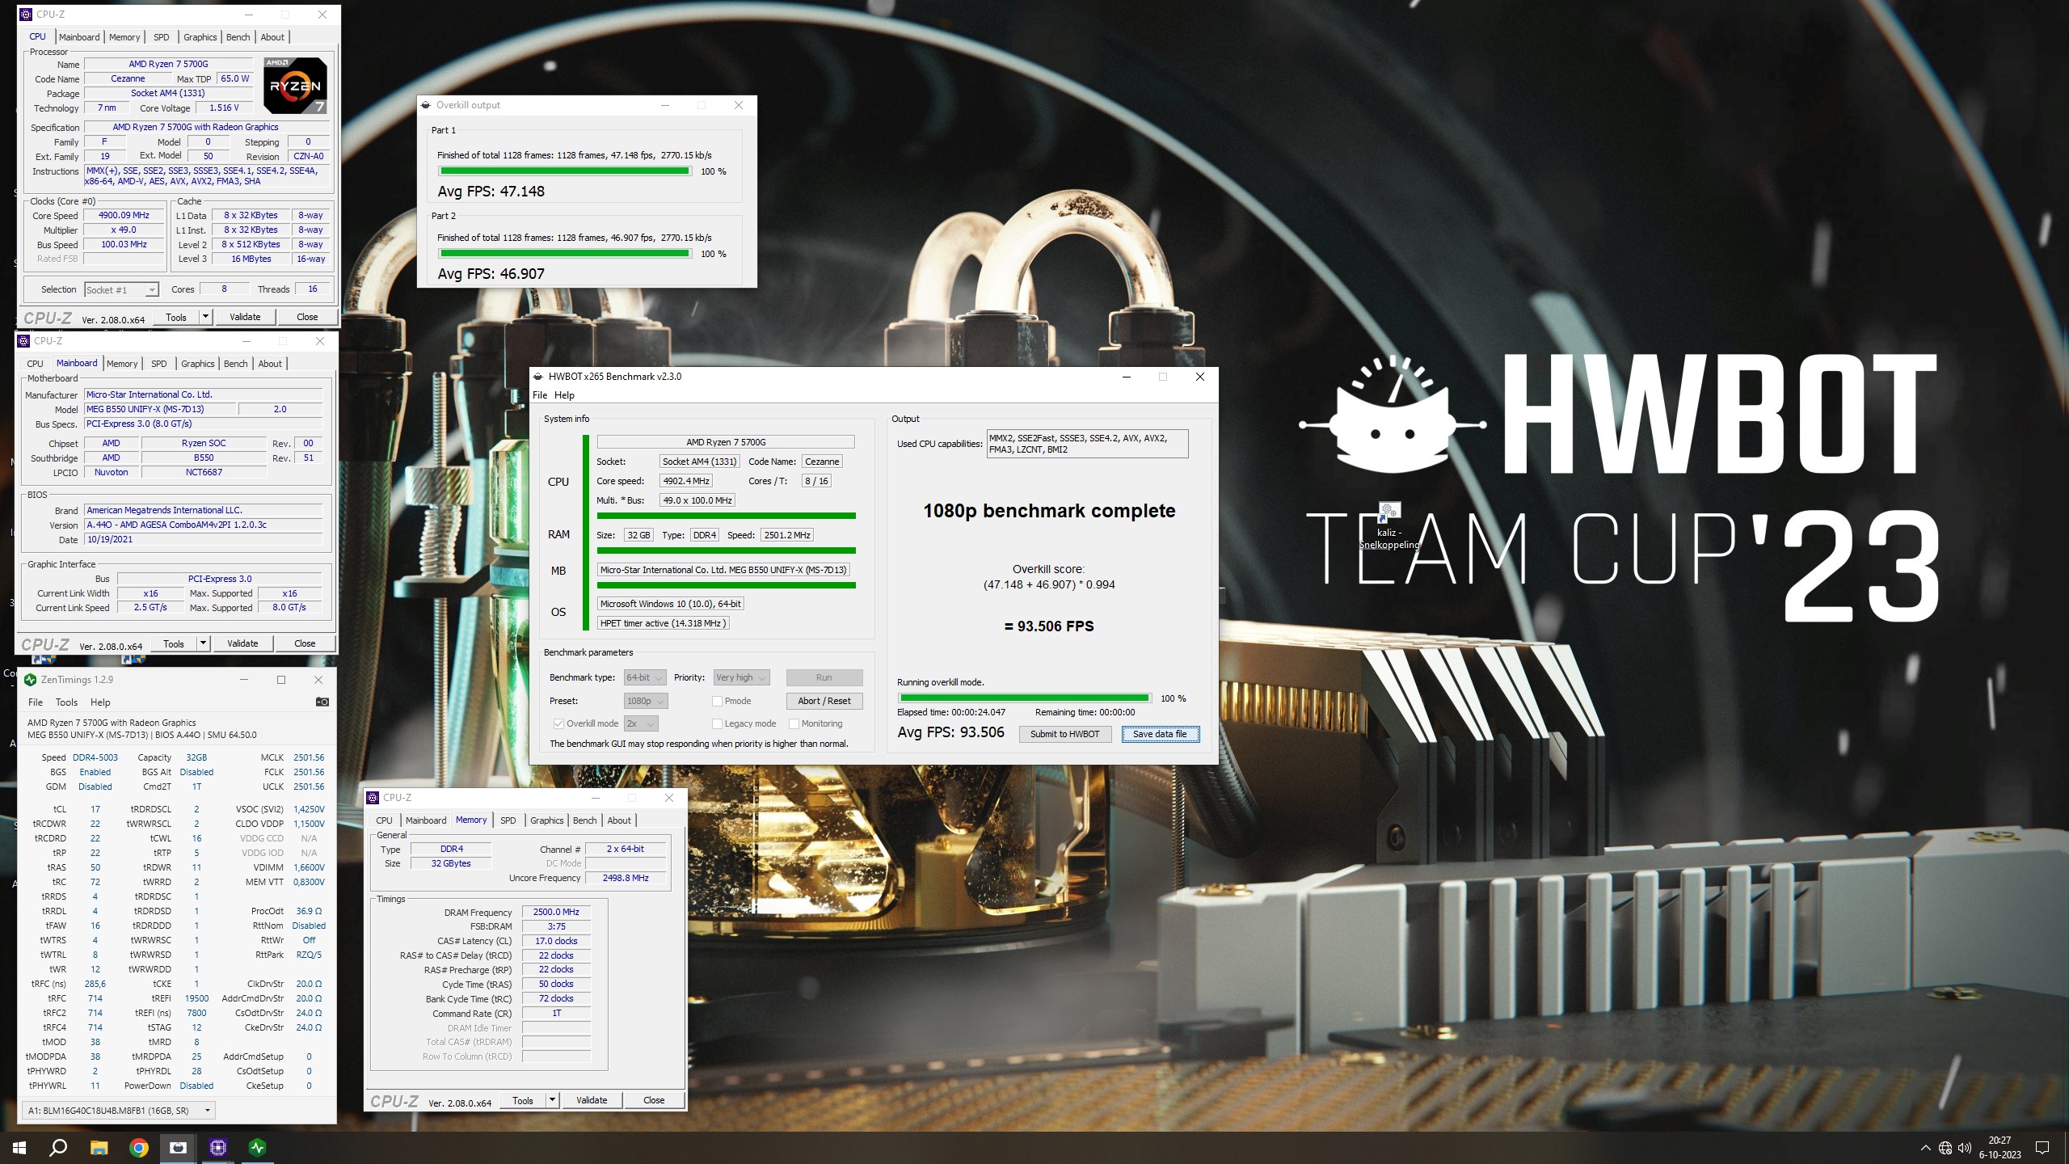Click Overkill output window title icon

pos(426,105)
